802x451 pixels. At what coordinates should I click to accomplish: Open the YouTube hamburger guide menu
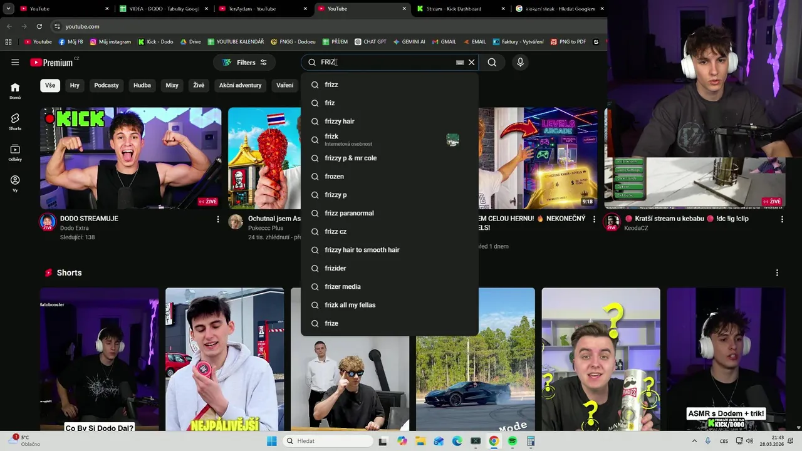tap(15, 62)
